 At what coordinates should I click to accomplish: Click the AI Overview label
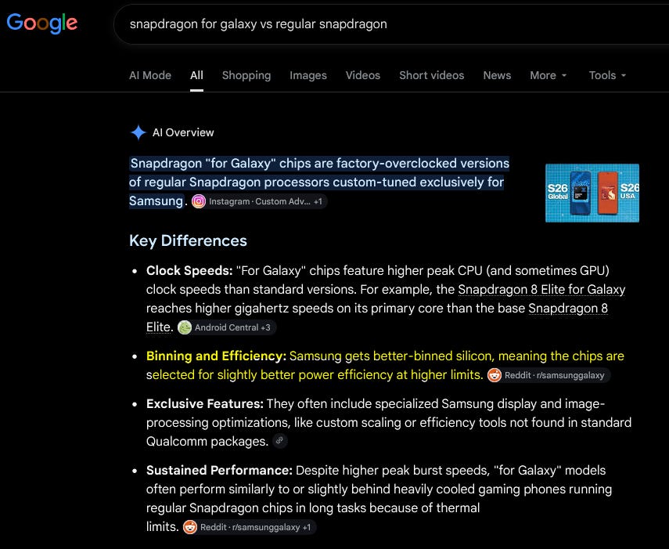(183, 132)
